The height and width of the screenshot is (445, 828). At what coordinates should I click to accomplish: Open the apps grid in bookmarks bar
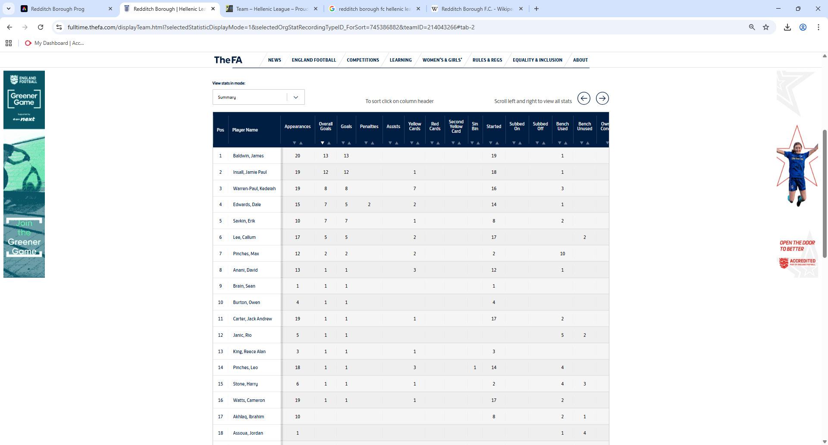(x=9, y=43)
